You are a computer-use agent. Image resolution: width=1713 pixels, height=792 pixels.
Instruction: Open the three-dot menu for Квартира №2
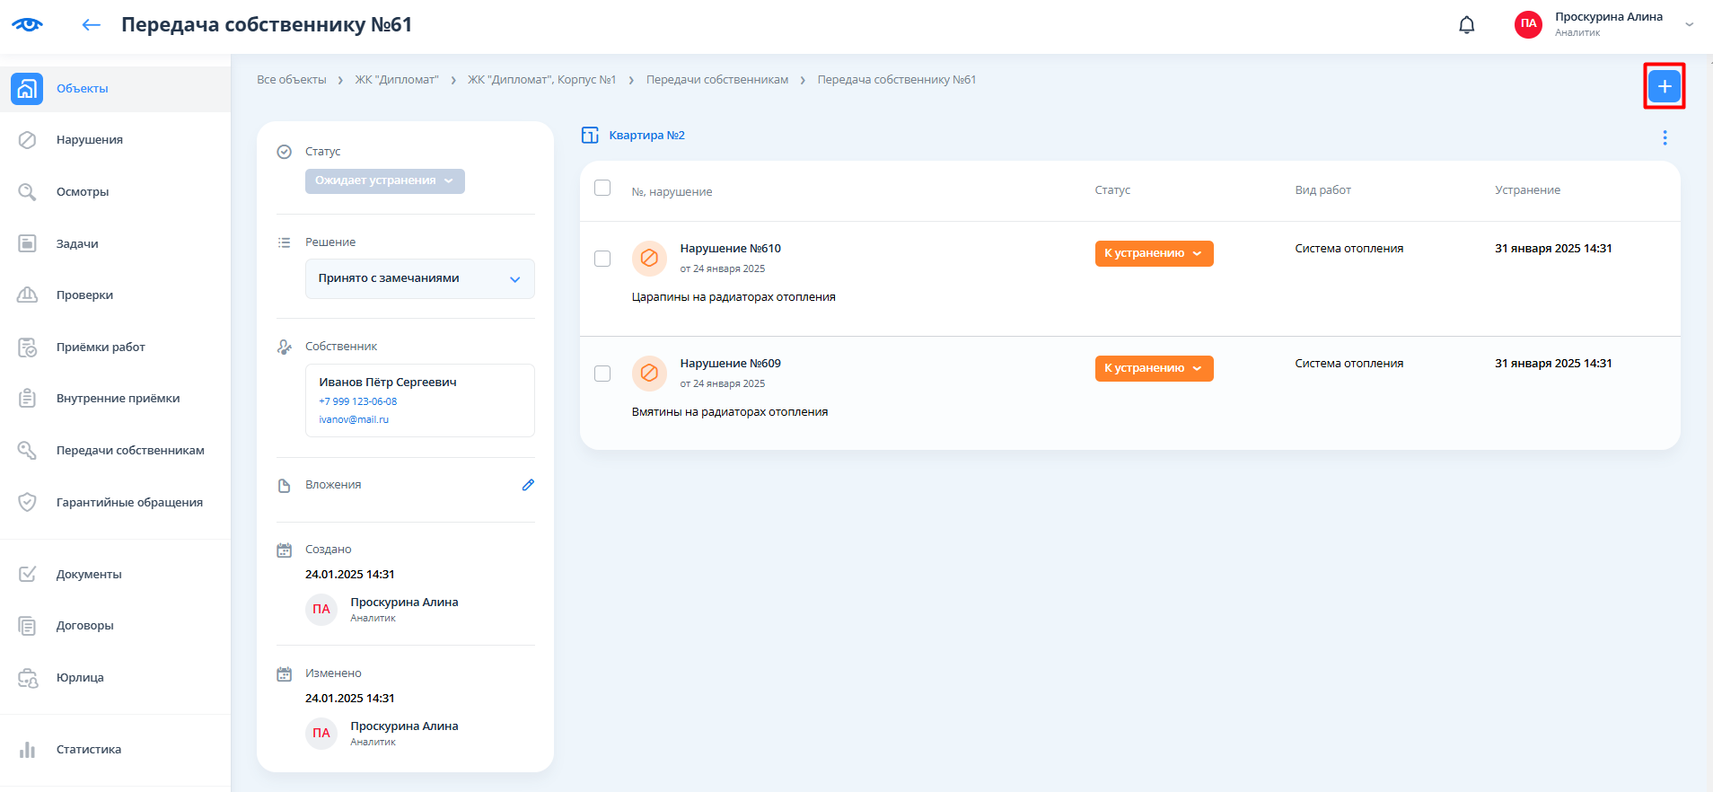coord(1664,137)
